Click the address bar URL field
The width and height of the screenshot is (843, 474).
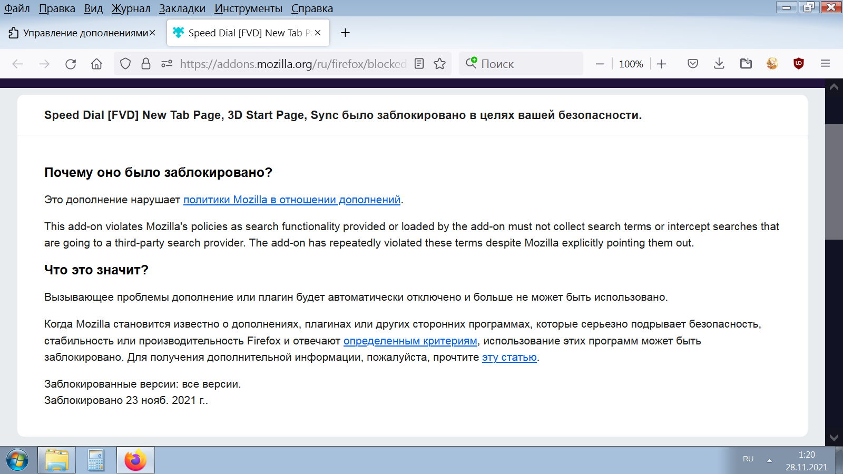pyautogui.click(x=293, y=64)
